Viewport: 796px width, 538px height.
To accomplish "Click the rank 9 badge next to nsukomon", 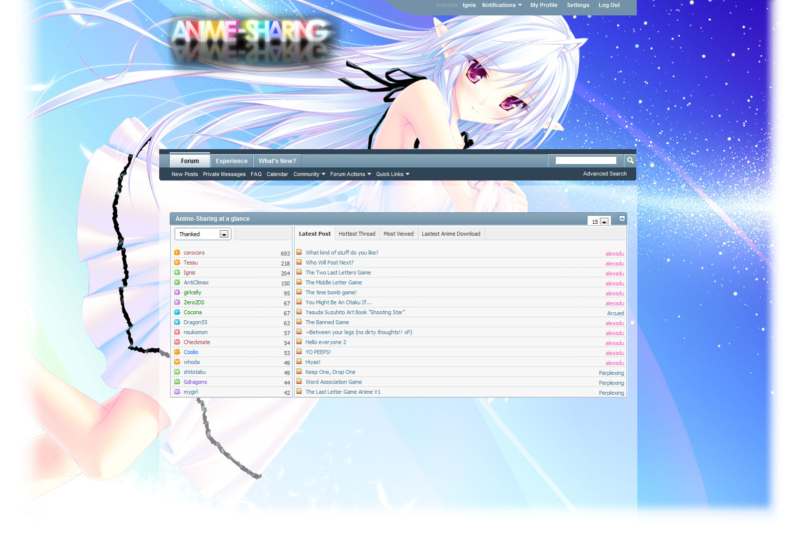I will pyautogui.click(x=177, y=332).
